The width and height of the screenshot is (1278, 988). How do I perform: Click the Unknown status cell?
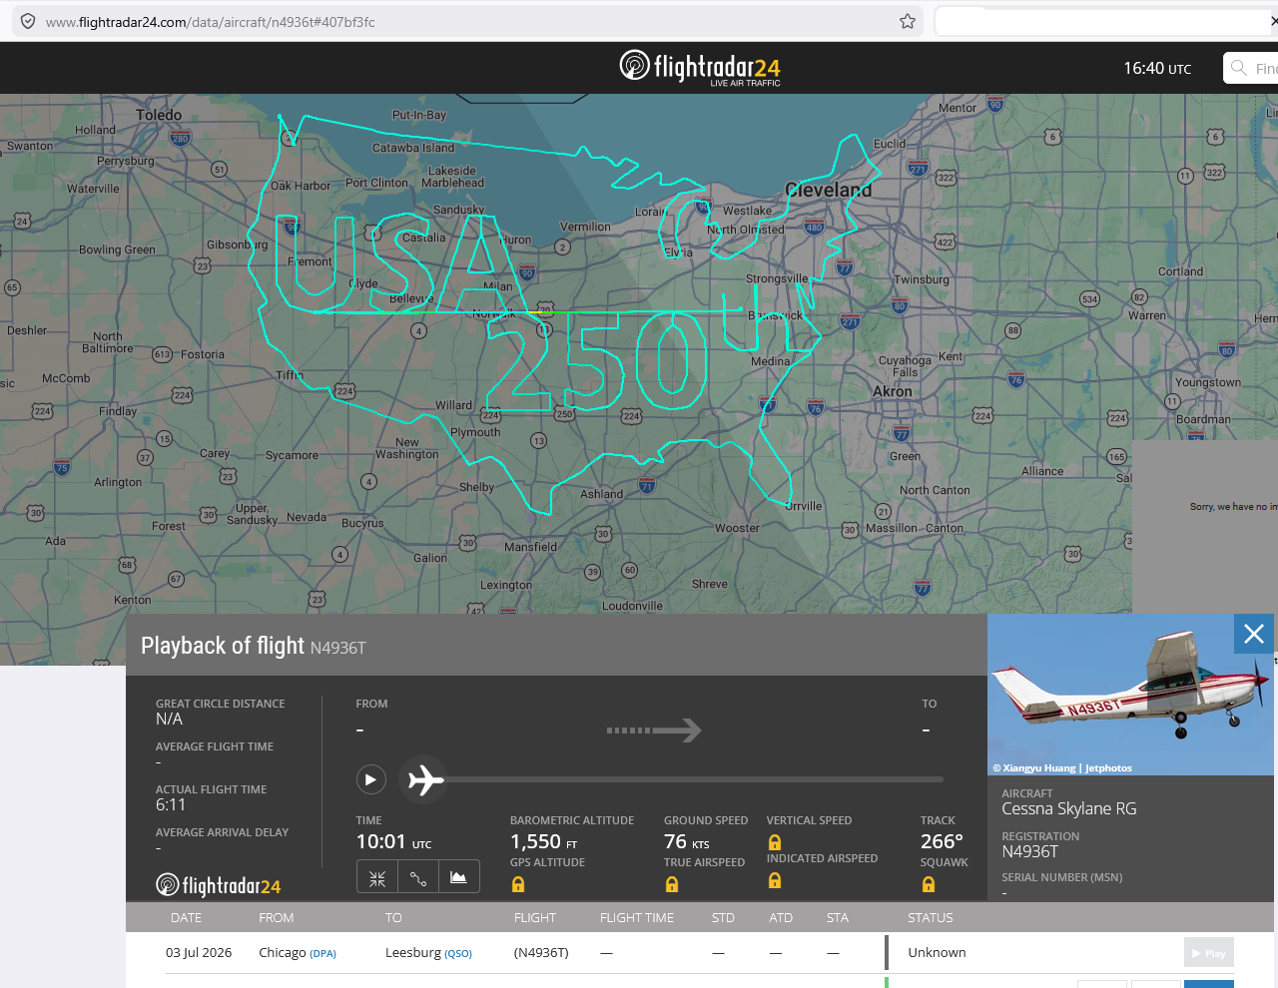[x=937, y=953]
